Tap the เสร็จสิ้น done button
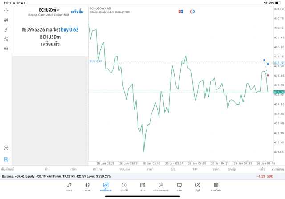Image resolution: width=285 pixels, height=199 pixels. 77,12
